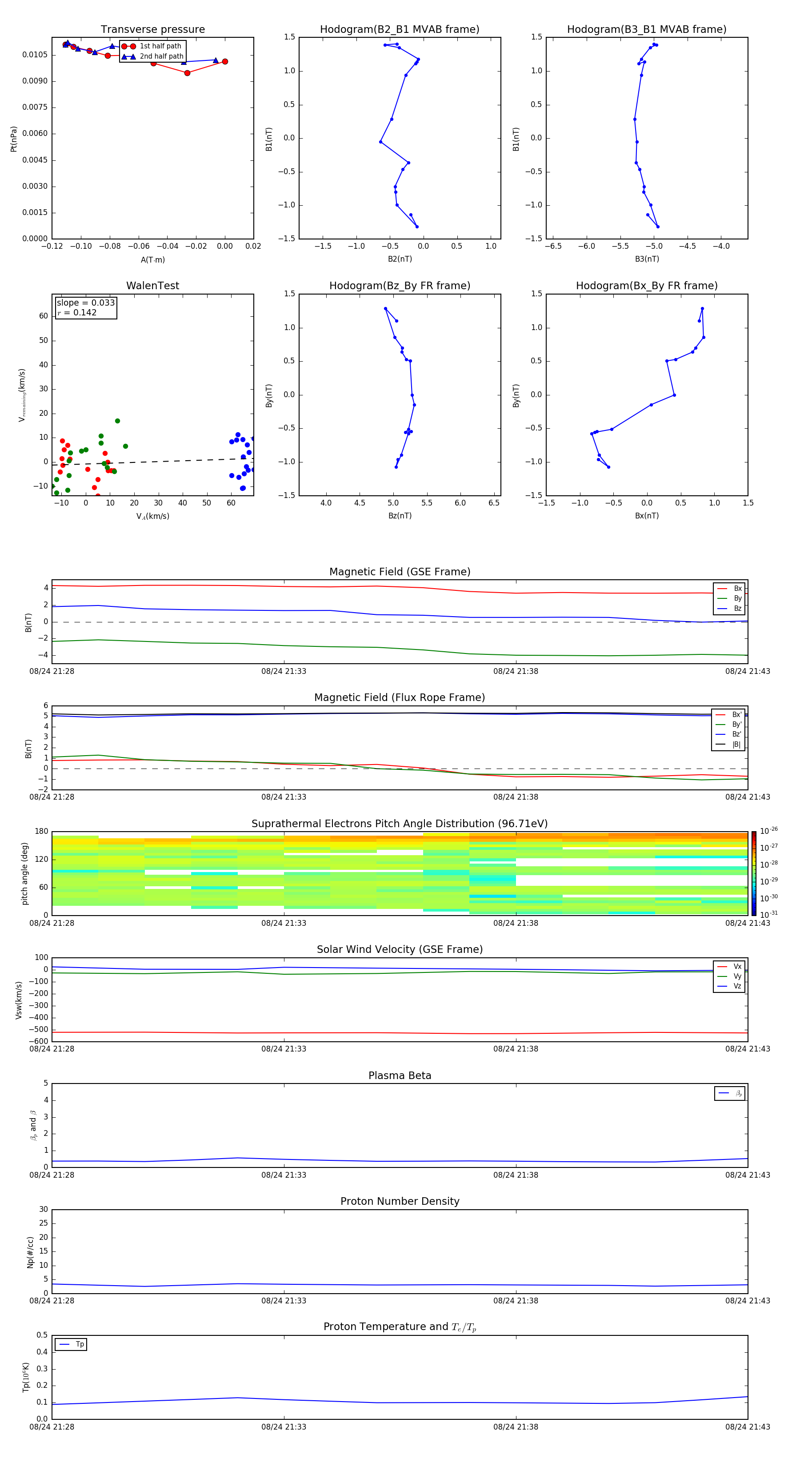Select the 'Solar Wind Velocity (GSE Frame)' title
800x1466 pixels.
[x=400, y=950]
